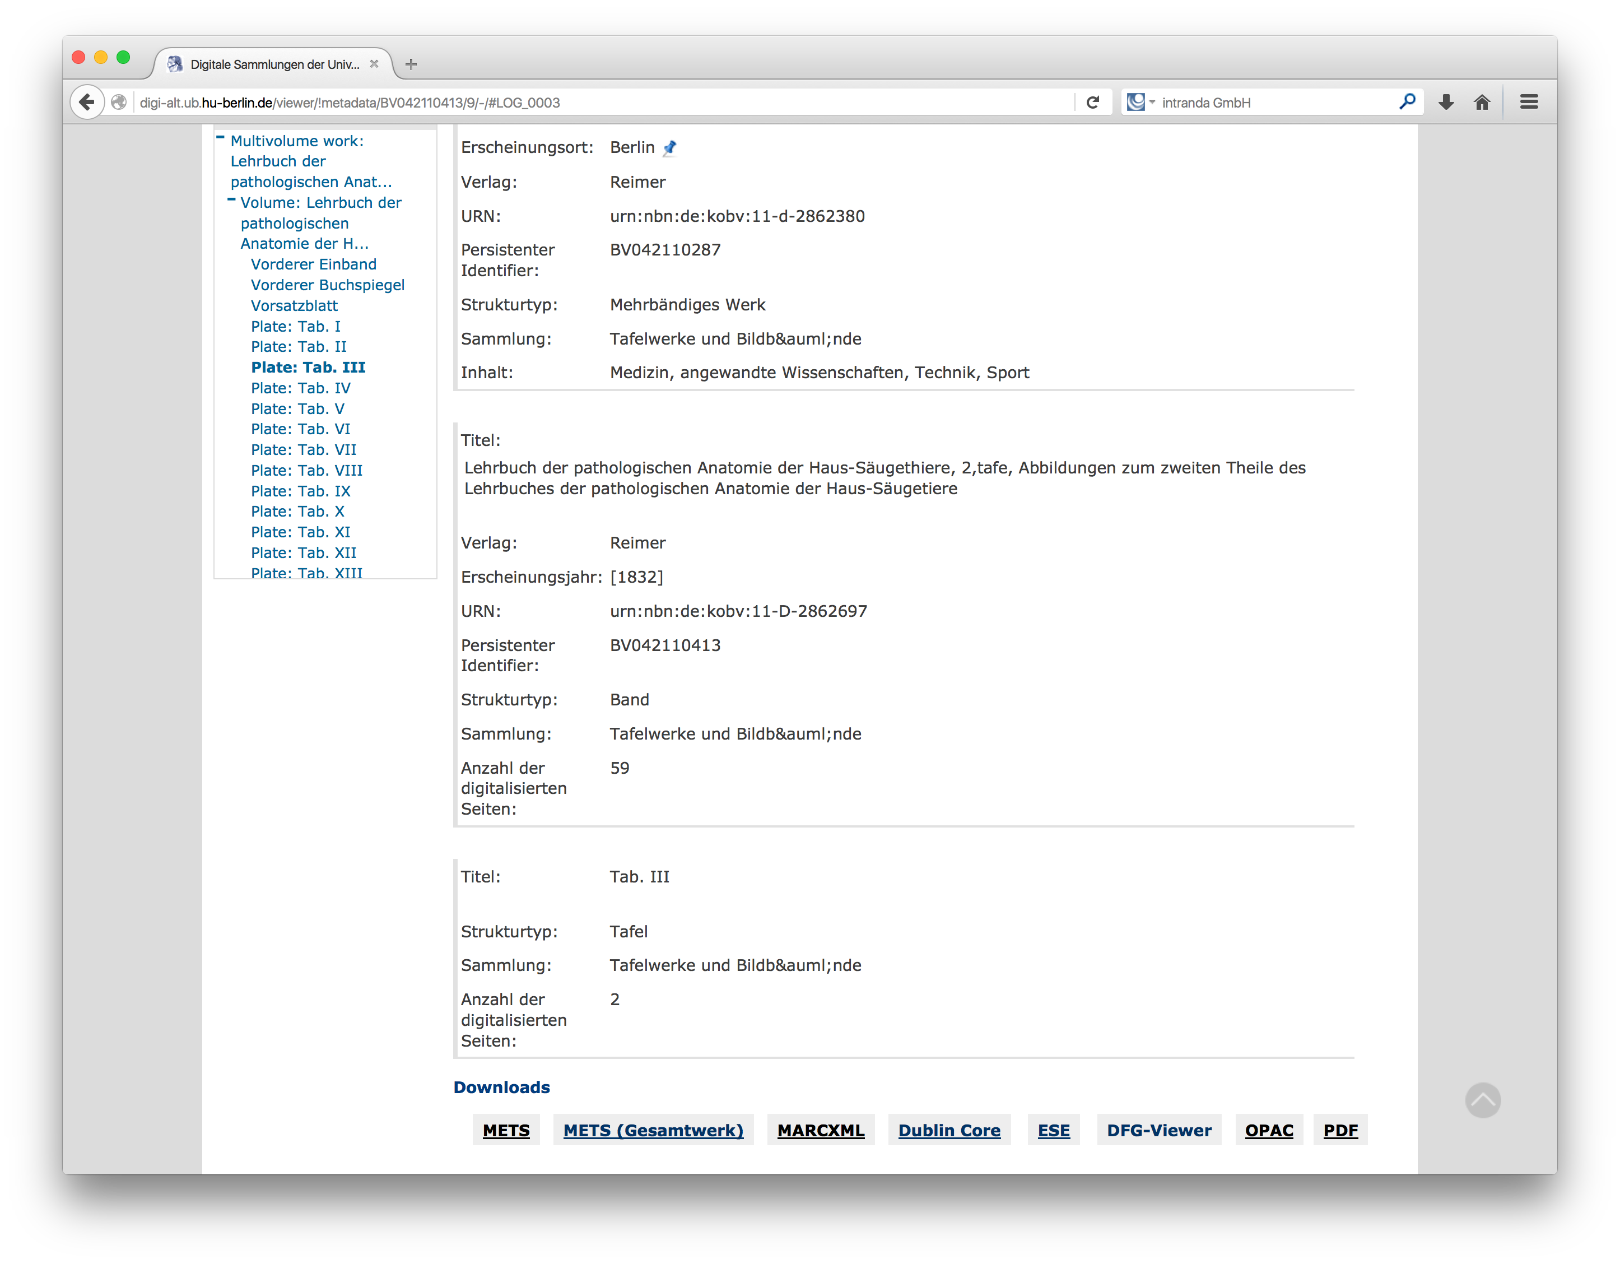
Task: Open Vorderer Einband in tree
Action: pos(314,265)
